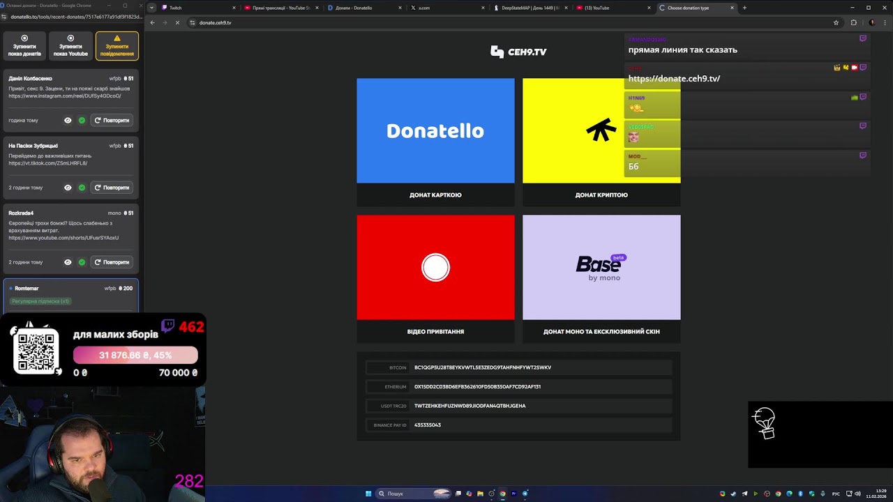The width and height of the screenshot is (893, 502).
Task: Toggle eye icon on Даніл Колбасенко donation
Action: 68,120
